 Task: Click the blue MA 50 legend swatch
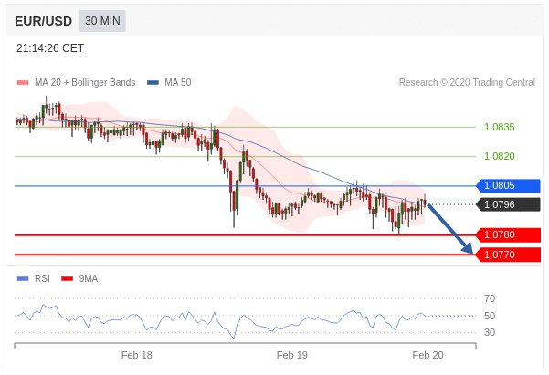[153, 83]
